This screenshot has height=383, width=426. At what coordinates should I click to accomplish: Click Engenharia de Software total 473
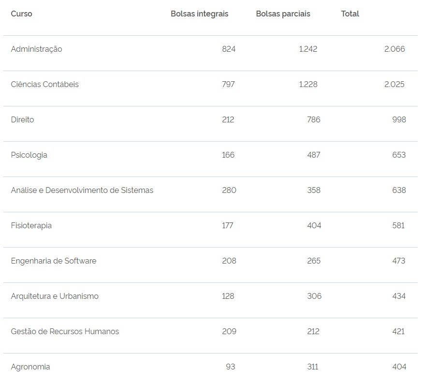click(399, 261)
